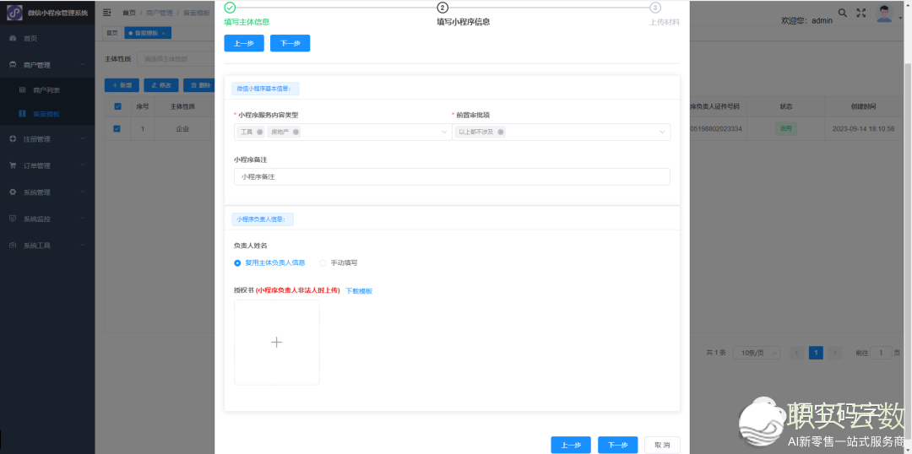Select 手动填写 radio option
912x454 pixels.
point(323,263)
